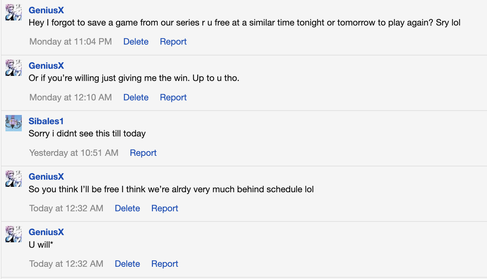Screen dimensions: 487x279
Task: Open GeniusX profile from the first message's username
Action: click(x=46, y=10)
